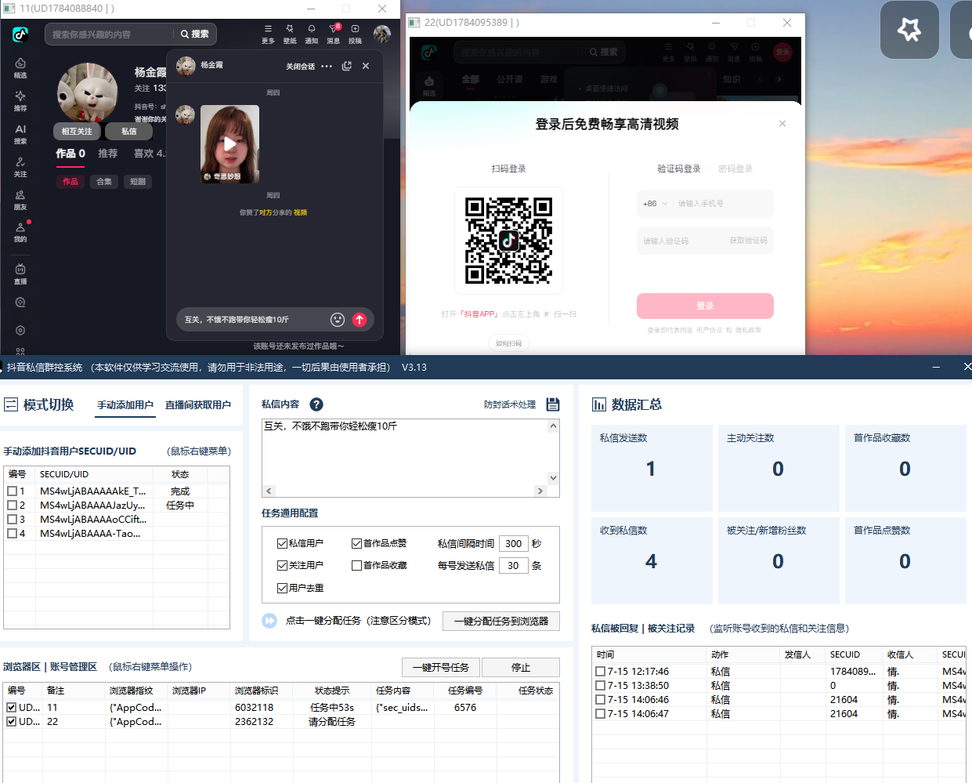Click 一键分配任务到浏览器 button
This screenshot has width=972, height=783.
click(501, 621)
